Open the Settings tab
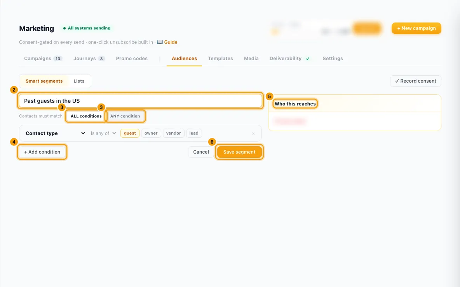The image size is (460, 287). click(x=333, y=59)
